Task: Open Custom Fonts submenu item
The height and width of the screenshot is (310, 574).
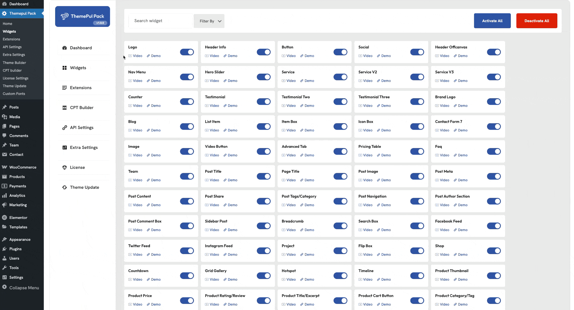Action: click(14, 94)
